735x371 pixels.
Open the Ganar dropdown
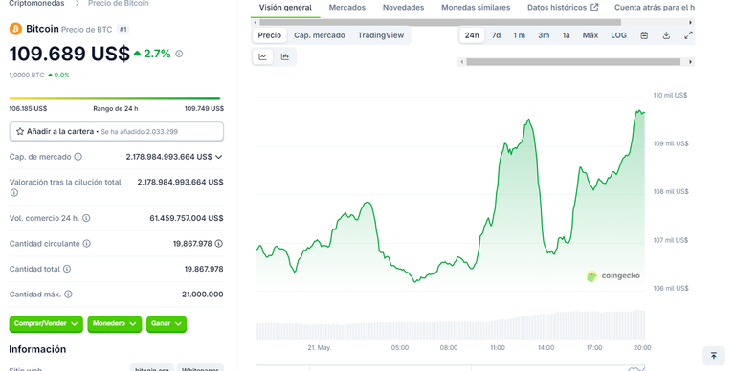(167, 324)
